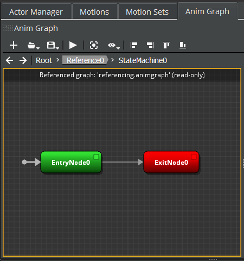
Task: Zoom to fit selected nodes icon
Action: pos(94,45)
